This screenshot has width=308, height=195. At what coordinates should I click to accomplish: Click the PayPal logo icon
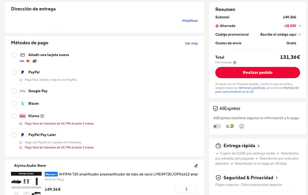(x=22, y=72)
